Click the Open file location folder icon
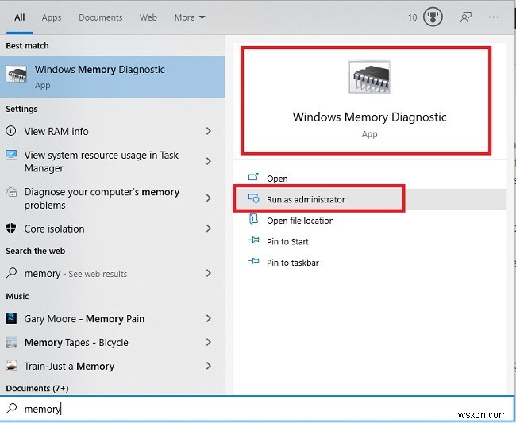Screen dimensions: 516x423 [253, 219]
